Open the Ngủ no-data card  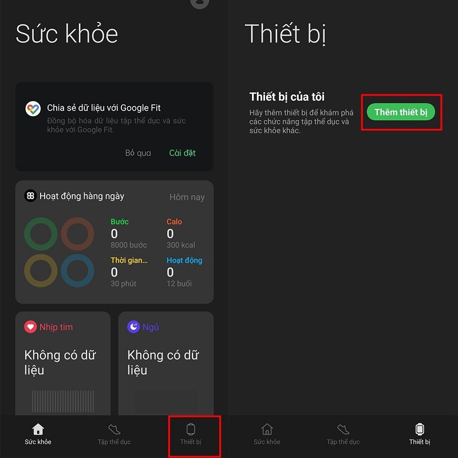tap(166, 364)
